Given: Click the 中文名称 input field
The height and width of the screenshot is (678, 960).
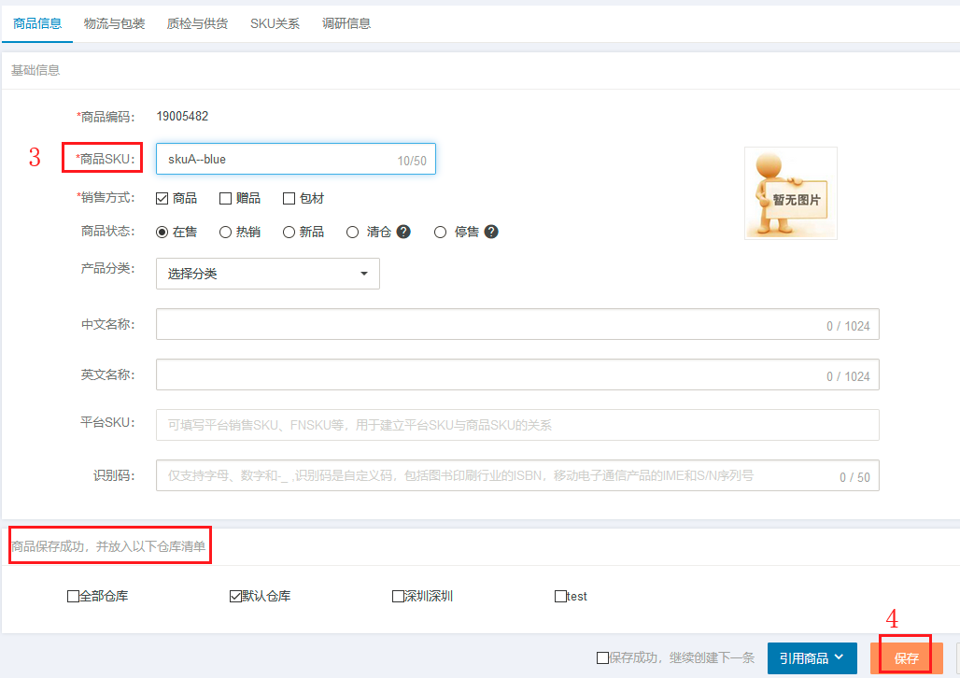Looking at the screenshot, I should tap(517, 324).
